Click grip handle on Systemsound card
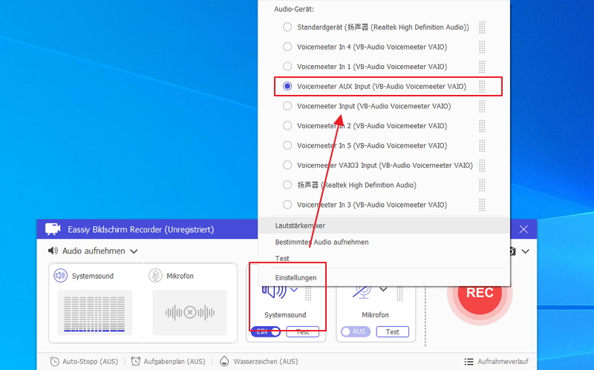 coord(308,293)
